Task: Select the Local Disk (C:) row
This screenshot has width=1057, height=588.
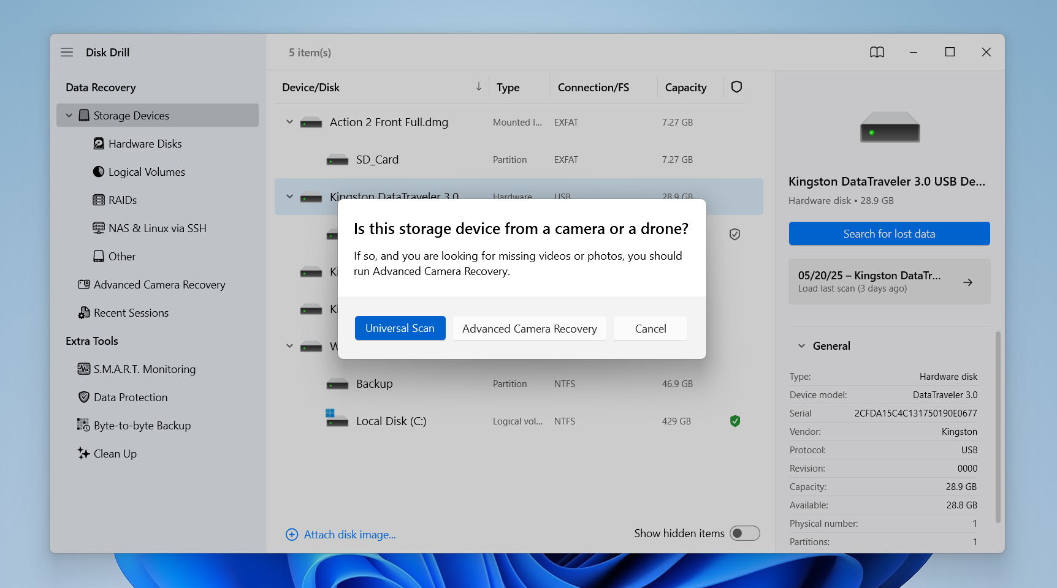Action: pyautogui.click(x=519, y=421)
